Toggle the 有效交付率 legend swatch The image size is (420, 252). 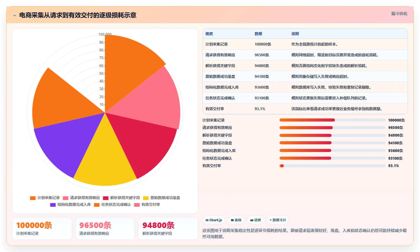(137, 205)
